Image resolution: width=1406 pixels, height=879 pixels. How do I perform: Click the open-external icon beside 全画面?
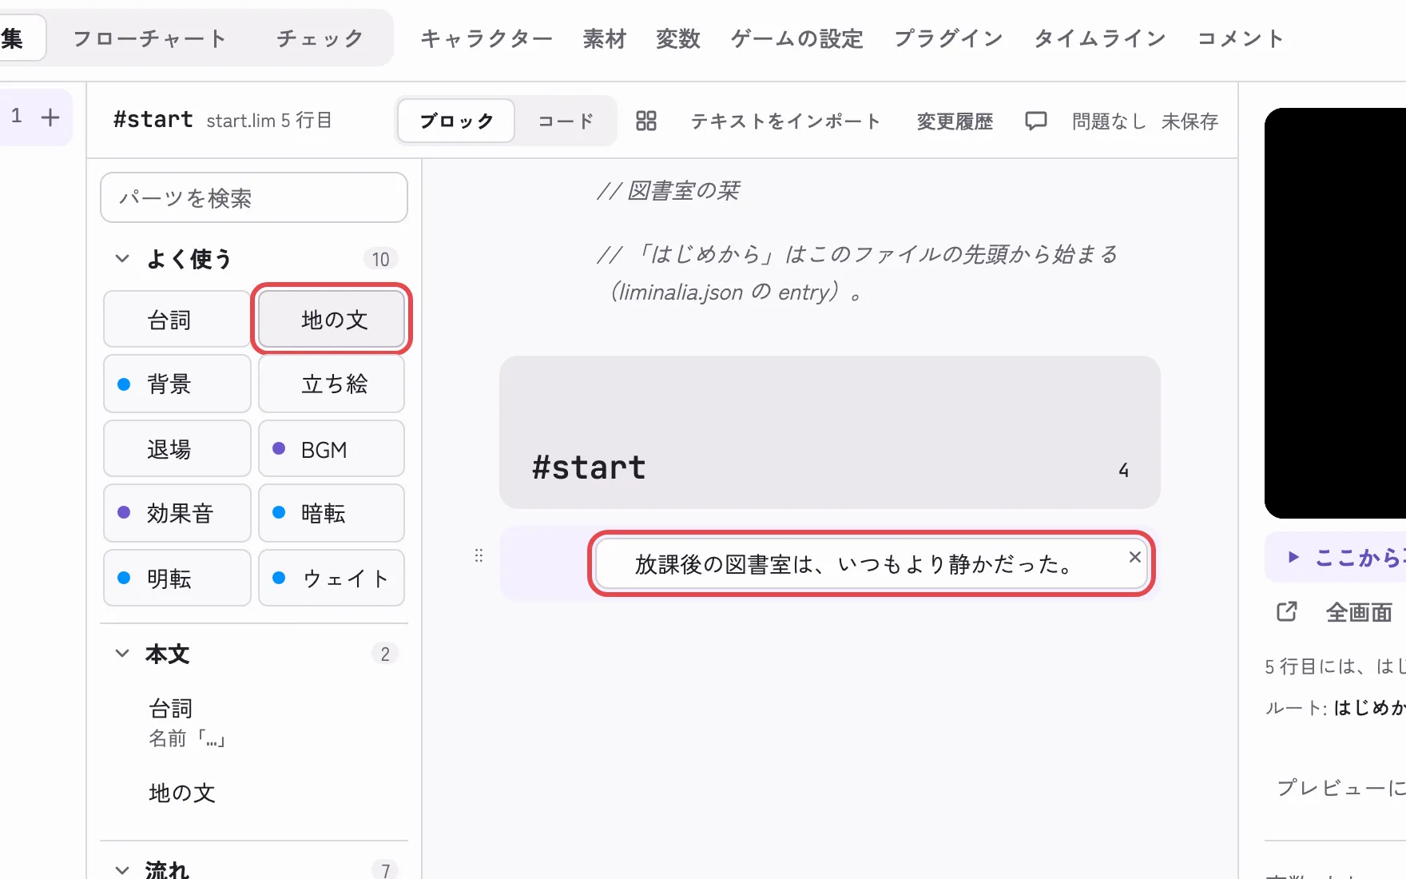(x=1287, y=612)
